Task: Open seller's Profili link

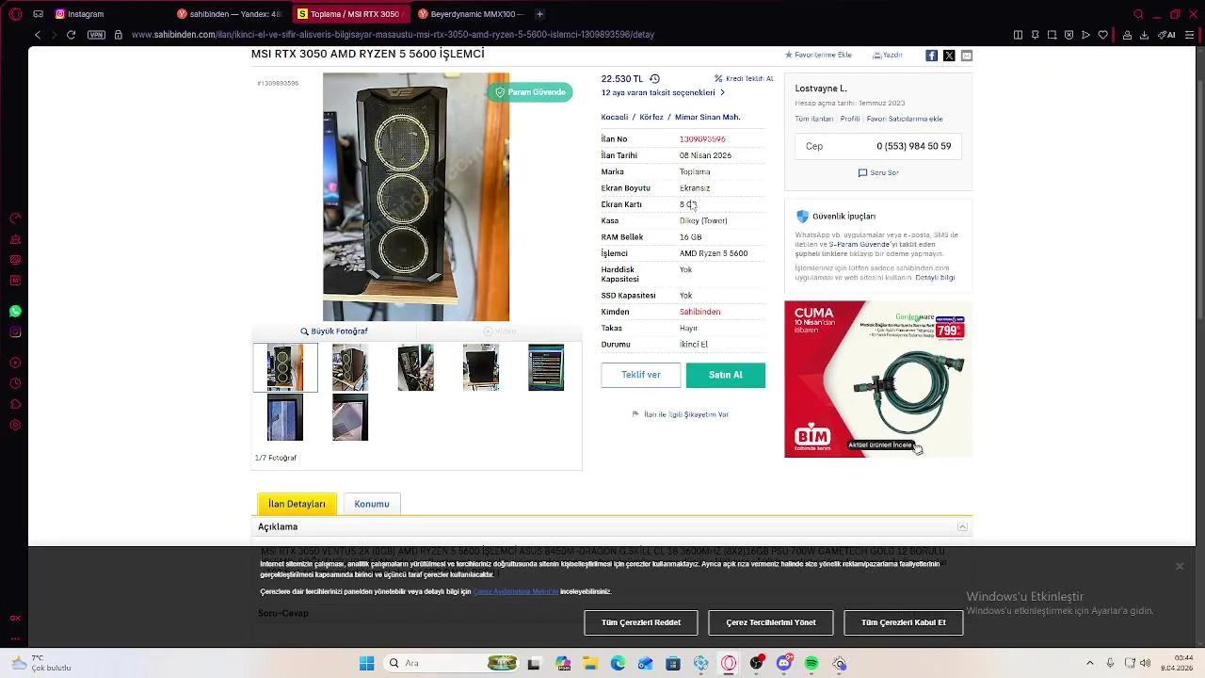Action: coord(850,120)
